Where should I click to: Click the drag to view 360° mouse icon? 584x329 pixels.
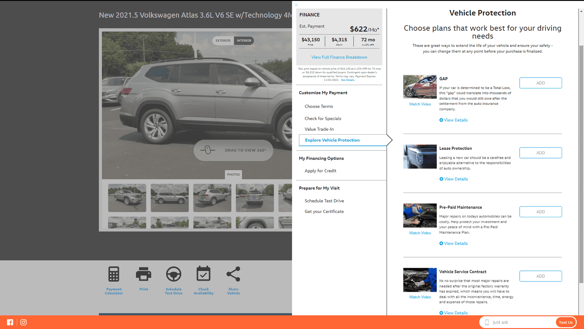pyautogui.click(x=208, y=150)
